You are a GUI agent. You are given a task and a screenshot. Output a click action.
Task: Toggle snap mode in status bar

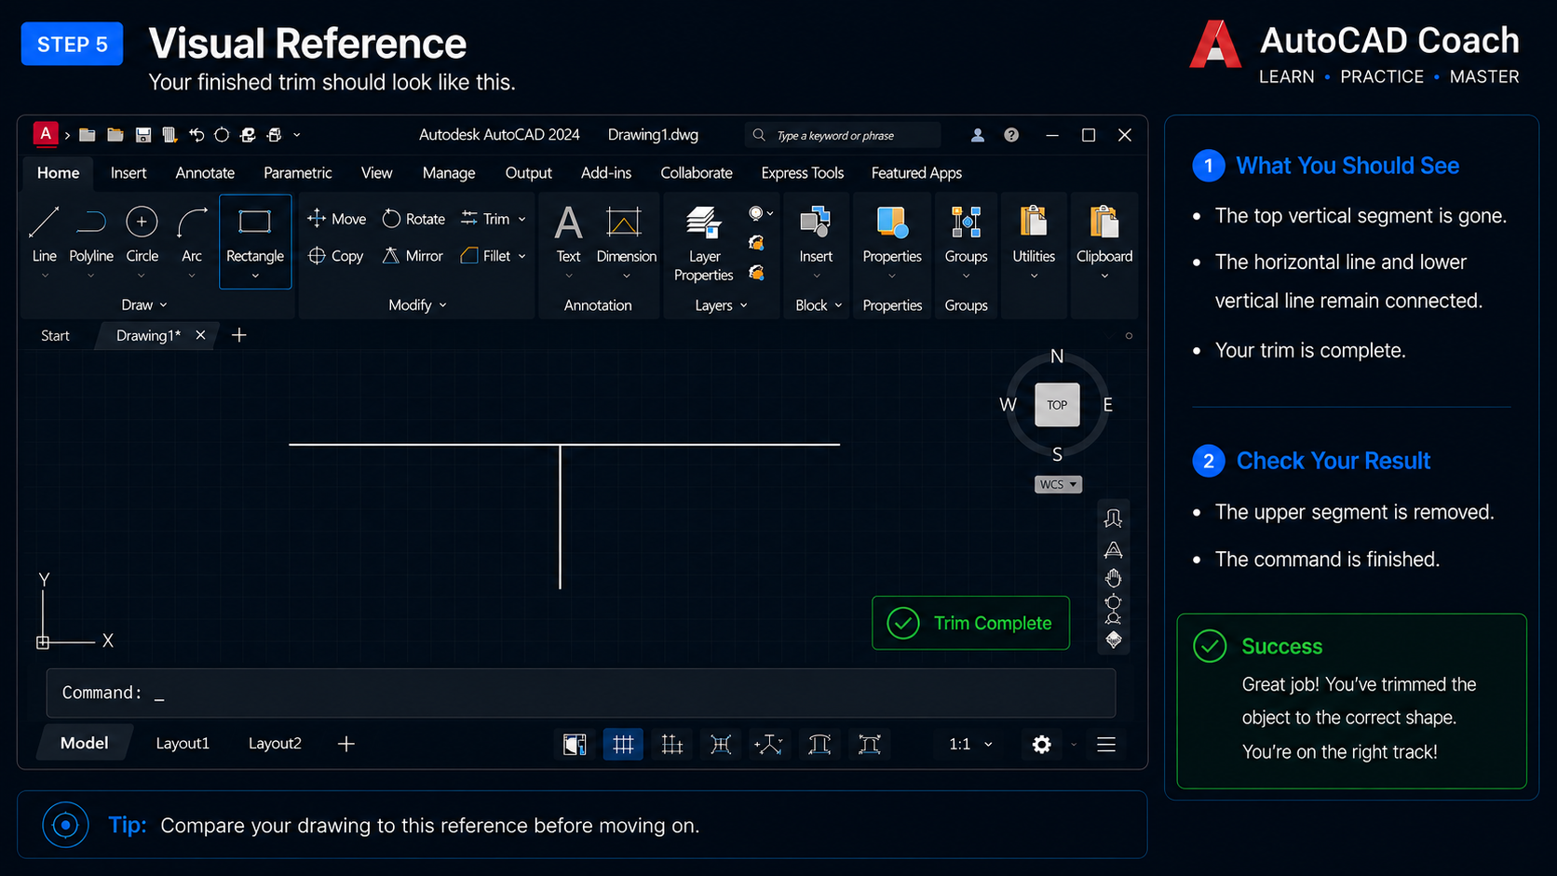[672, 744]
